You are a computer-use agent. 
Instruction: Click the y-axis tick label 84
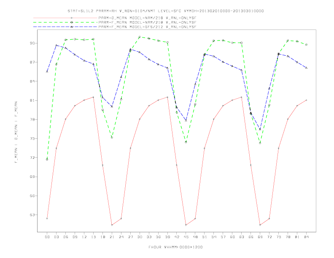pyautogui.click(x=32, y=81)
